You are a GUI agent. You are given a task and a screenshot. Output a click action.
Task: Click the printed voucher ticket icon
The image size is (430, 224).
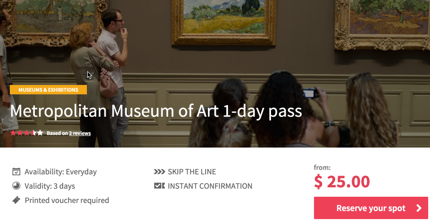(16, 200)
